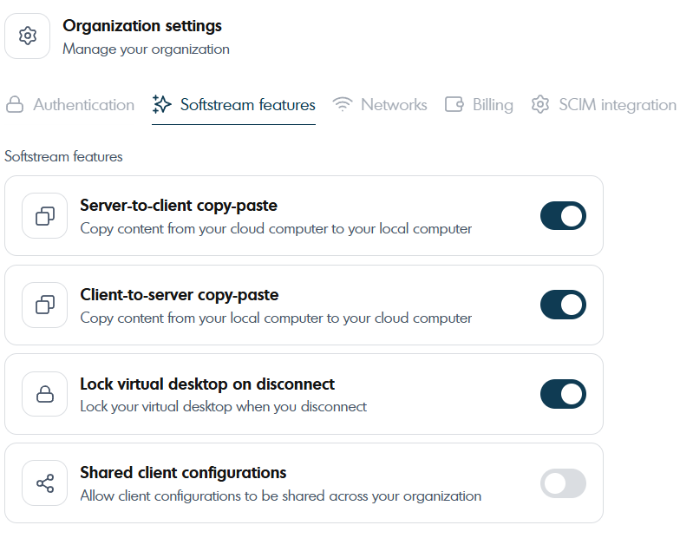Screen dimensions: 693x558
Task: Click the sparkle icon for Softstream features
Action: [x=162, y=104]
